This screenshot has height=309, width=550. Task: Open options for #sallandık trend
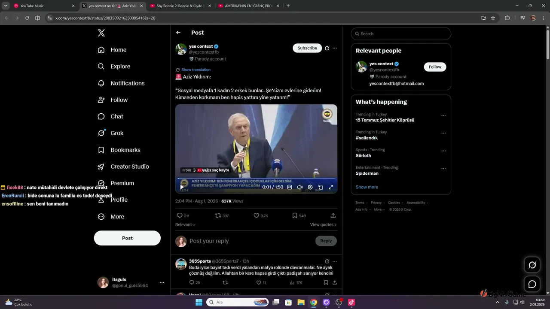click(x=443, y=133)
